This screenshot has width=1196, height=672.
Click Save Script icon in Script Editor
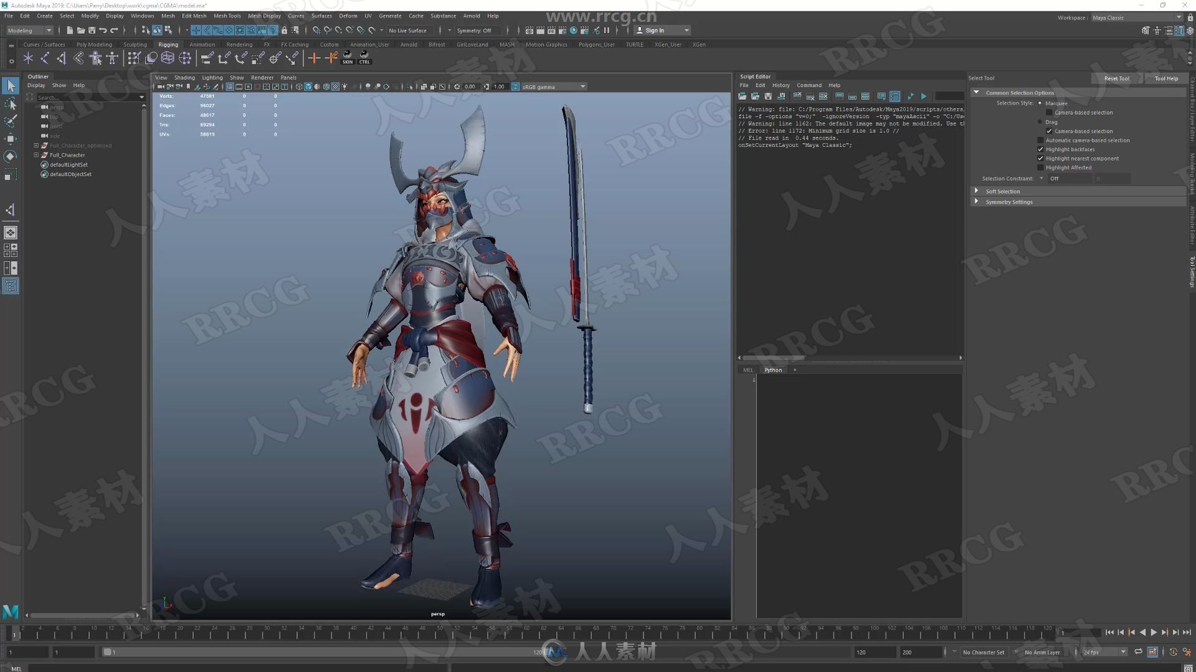tap(768, 96)
